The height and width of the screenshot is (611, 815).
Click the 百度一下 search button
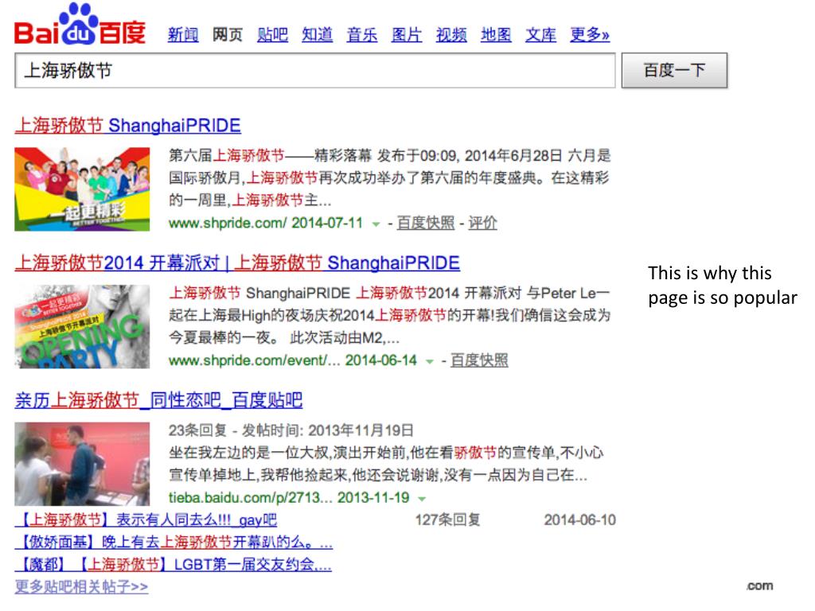tap(674, 70)
